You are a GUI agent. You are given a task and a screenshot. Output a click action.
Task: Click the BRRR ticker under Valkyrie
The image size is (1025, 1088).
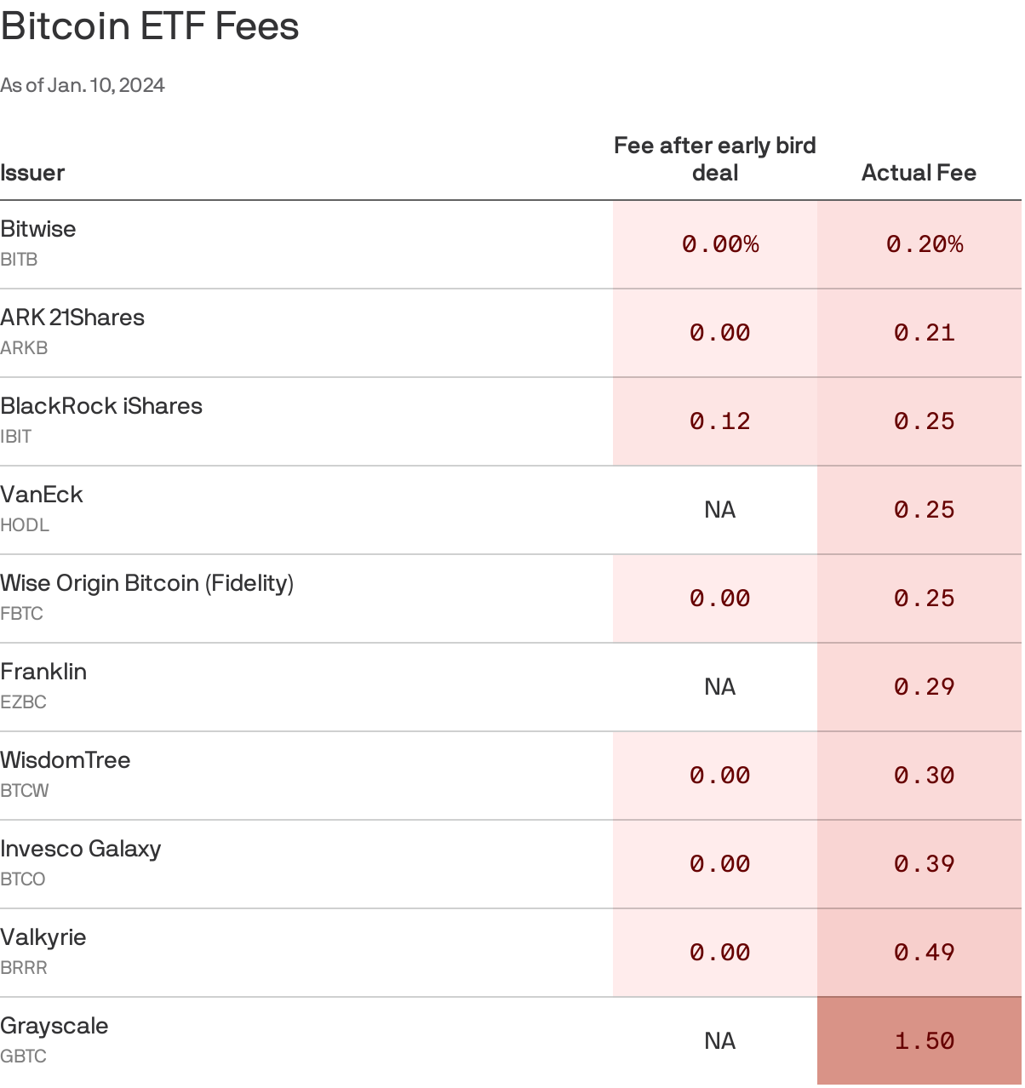(24, 968)
